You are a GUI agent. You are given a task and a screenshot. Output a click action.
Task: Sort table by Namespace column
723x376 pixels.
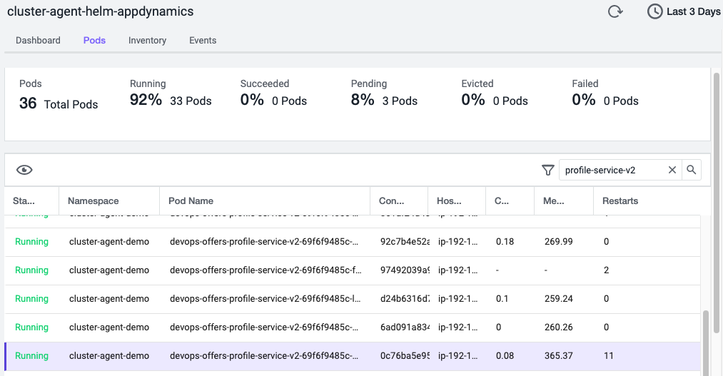(93, 201)
